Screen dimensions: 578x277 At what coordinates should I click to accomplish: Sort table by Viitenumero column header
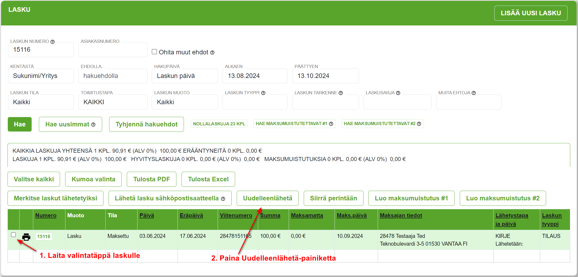pyautogui.click(x=236, y=215)
